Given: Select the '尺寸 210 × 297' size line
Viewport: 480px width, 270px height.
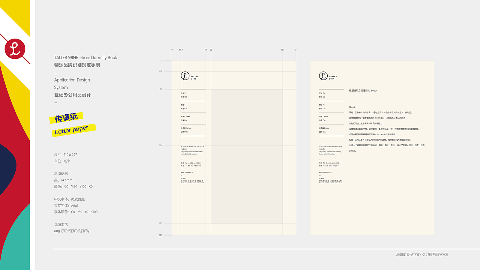Looking at the screenshot, I should [x=66, y=154].
